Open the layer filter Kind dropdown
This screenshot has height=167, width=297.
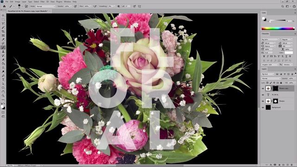[x=268, y=74]
